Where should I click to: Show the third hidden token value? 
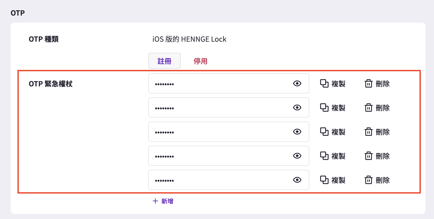297,132
